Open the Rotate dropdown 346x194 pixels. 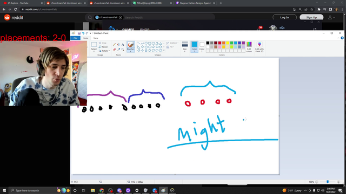[x=104, y=51]
